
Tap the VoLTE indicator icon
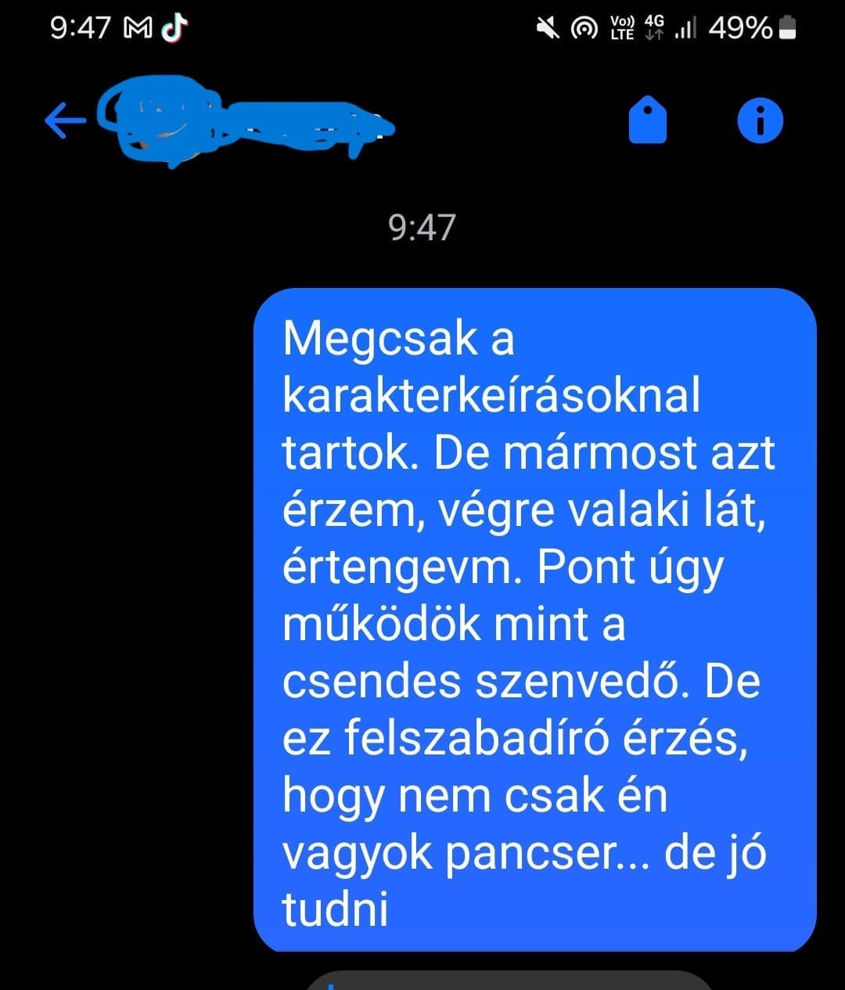[x=622, y=29]
